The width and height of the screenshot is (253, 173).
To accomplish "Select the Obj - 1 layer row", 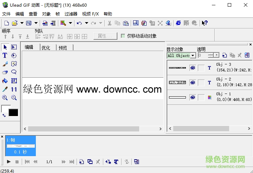I will pos(209,97).
